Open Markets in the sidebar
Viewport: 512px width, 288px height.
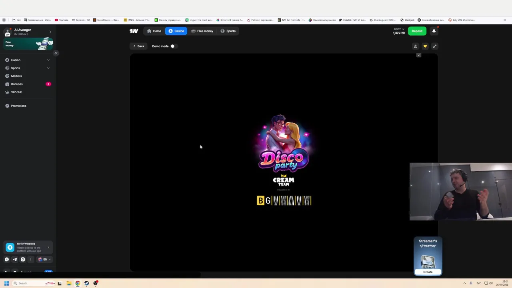coord(16,76)
